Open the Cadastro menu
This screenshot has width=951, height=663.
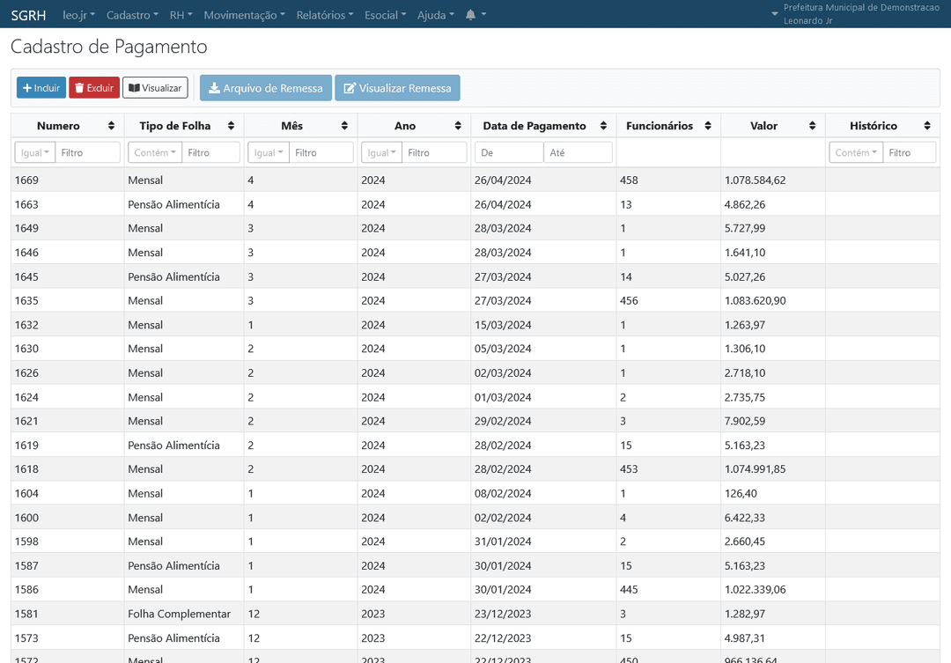pyautogui.click(x=132, y=15)
